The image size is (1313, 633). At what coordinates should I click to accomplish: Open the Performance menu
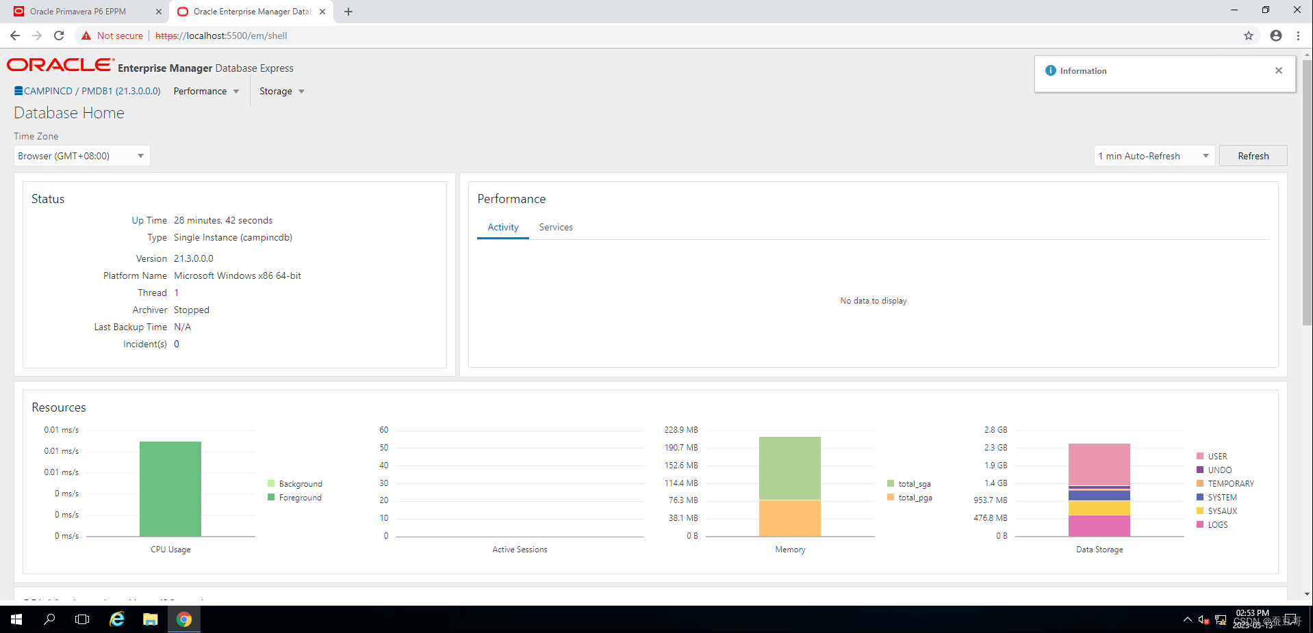coord(200,91)
